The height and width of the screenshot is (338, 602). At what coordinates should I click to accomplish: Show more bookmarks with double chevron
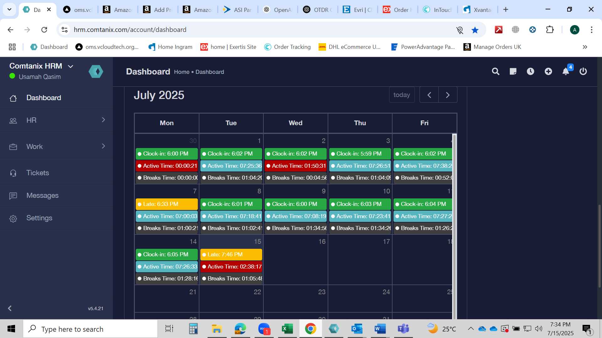coord(585,47)
